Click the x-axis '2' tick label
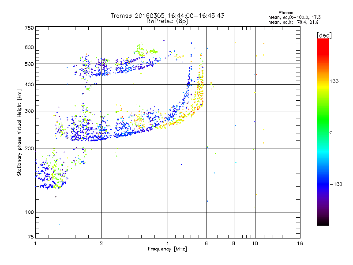353x265 pixels. point(101,243)
